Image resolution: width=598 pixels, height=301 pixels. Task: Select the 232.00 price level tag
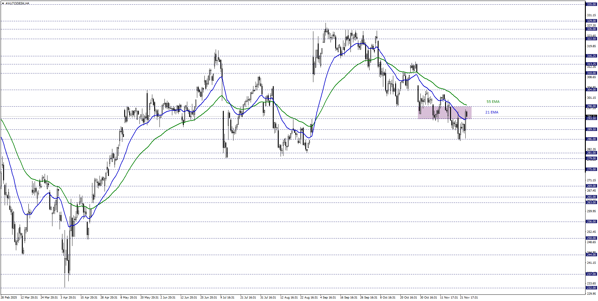(x=591, y=288)
